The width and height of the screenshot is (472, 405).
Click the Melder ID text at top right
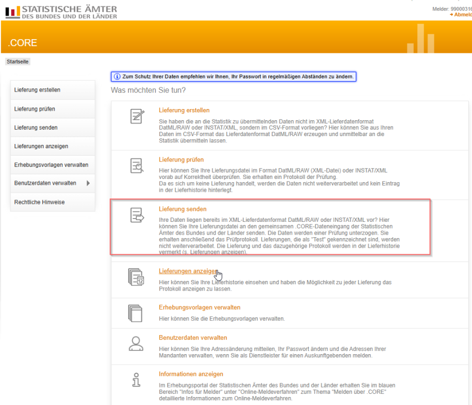tap(452, 9)
